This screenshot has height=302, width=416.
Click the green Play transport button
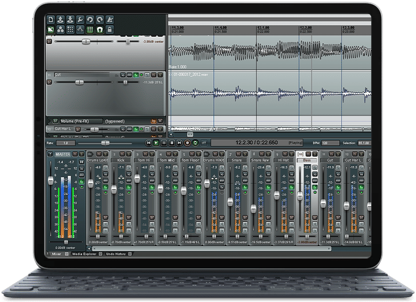tap(156, 143)
